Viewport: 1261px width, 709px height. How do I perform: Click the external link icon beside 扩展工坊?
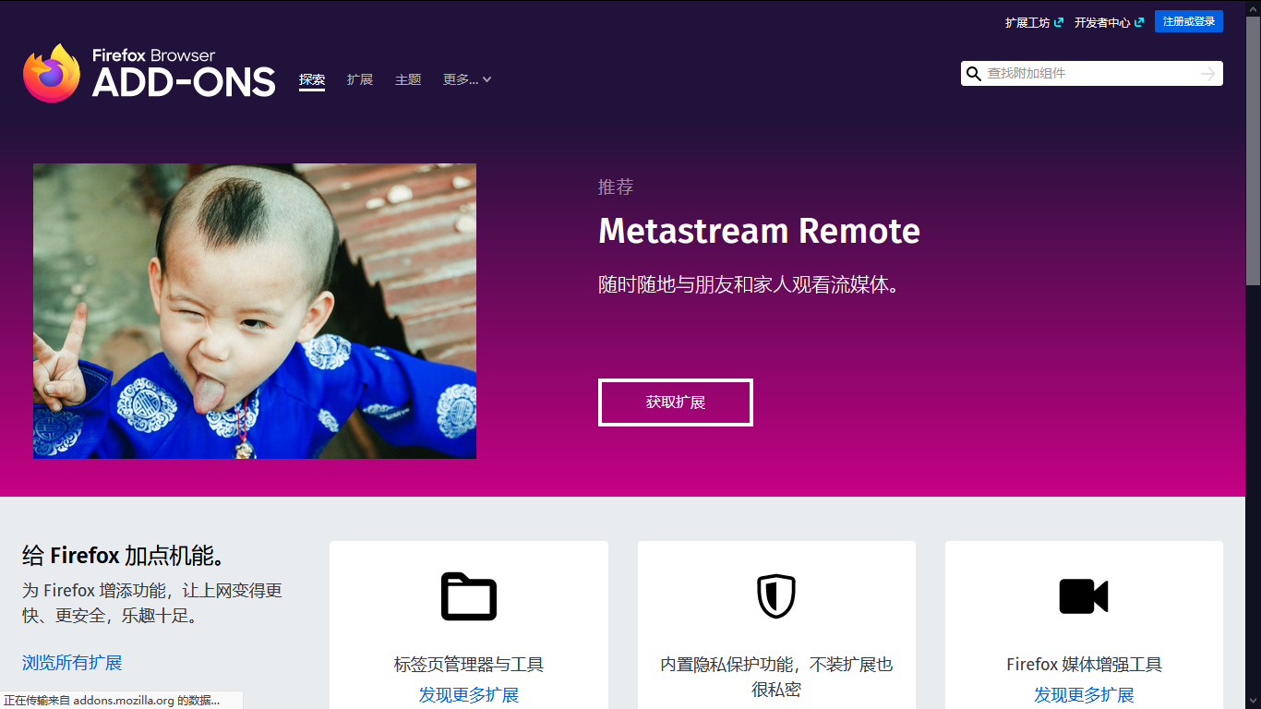pyautogui.click(x=1058, y=22)
